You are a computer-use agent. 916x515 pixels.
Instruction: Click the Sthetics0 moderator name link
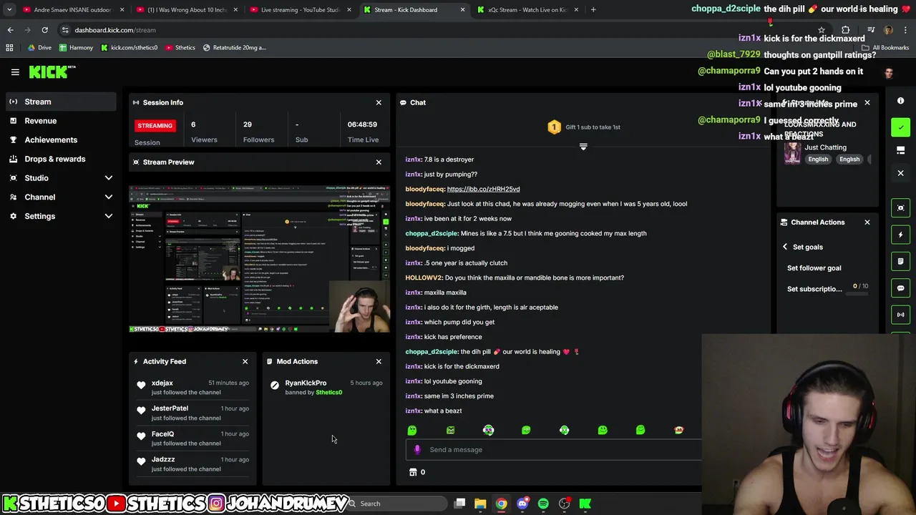click(329, 393)
